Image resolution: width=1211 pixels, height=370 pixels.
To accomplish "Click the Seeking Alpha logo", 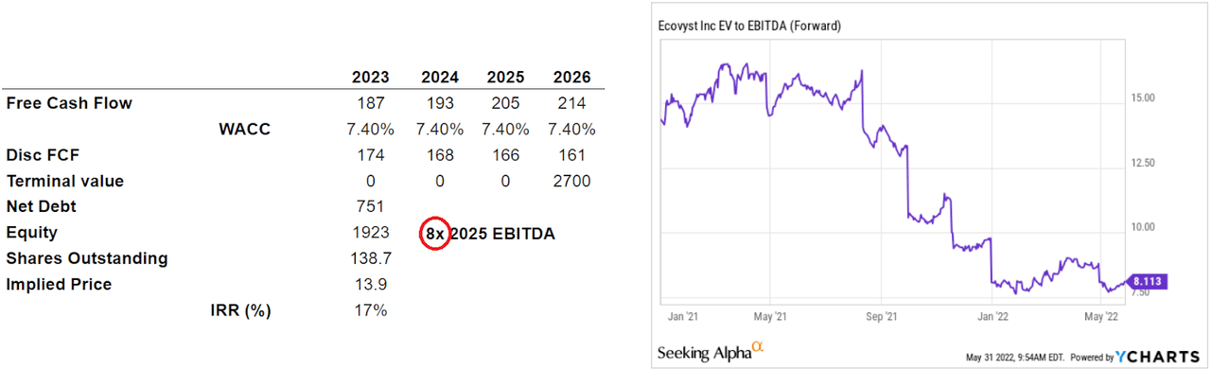I will click(711, 352).
